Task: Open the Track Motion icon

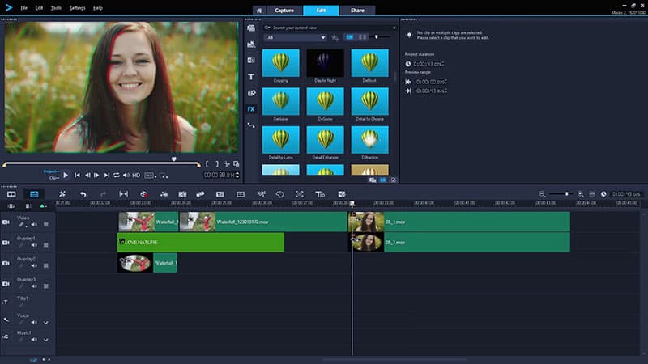Action: pos(200,194)
